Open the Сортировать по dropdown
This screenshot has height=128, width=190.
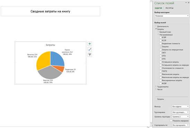coord(180,125)
